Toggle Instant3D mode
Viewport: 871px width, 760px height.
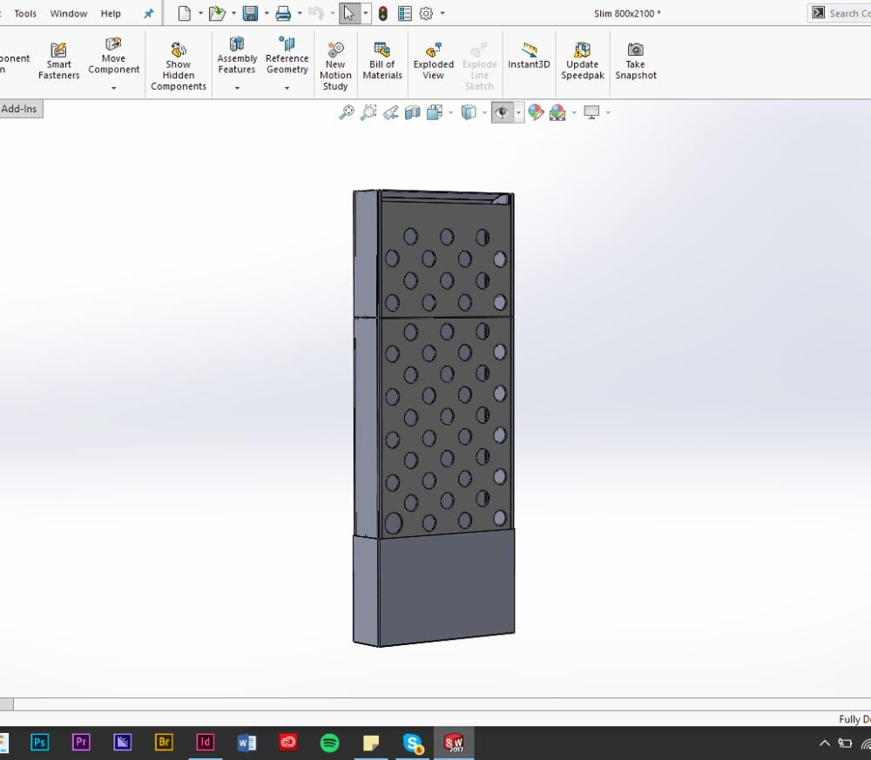click(529, 56)
